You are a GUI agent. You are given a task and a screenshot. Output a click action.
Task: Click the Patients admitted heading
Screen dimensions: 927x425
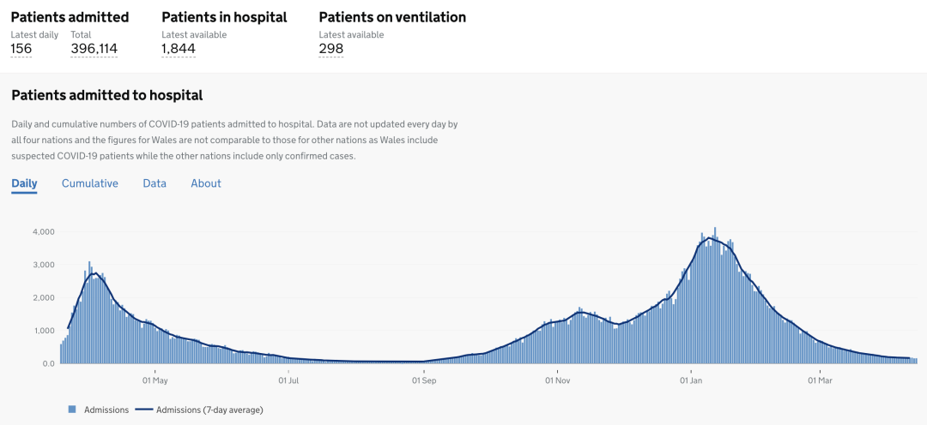coord(70,17)
